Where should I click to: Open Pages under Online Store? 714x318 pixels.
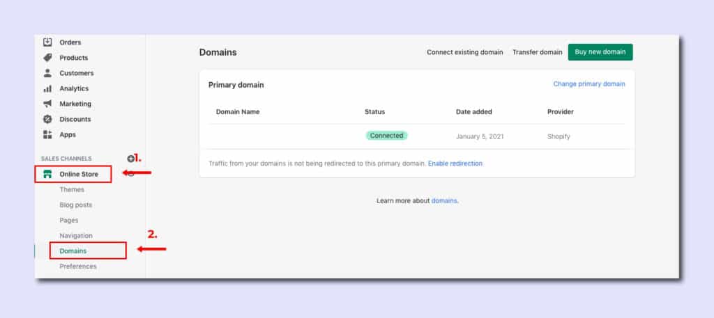(69, 221)
